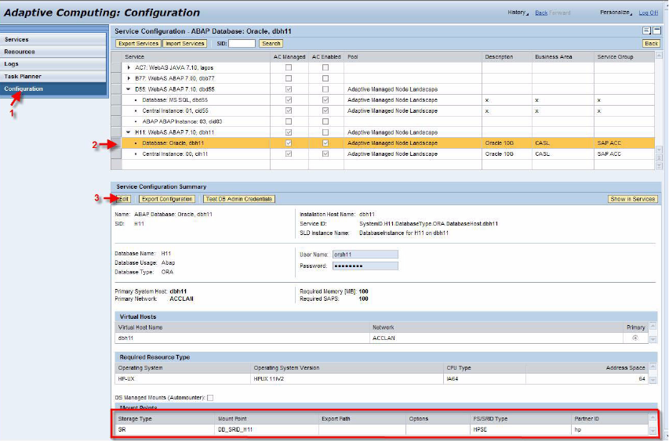The height and width of the screenshot is (441, 669).
Task: Toggle OS Managed Mounts (Automounter) checkbox
Action: click(209, 398)
